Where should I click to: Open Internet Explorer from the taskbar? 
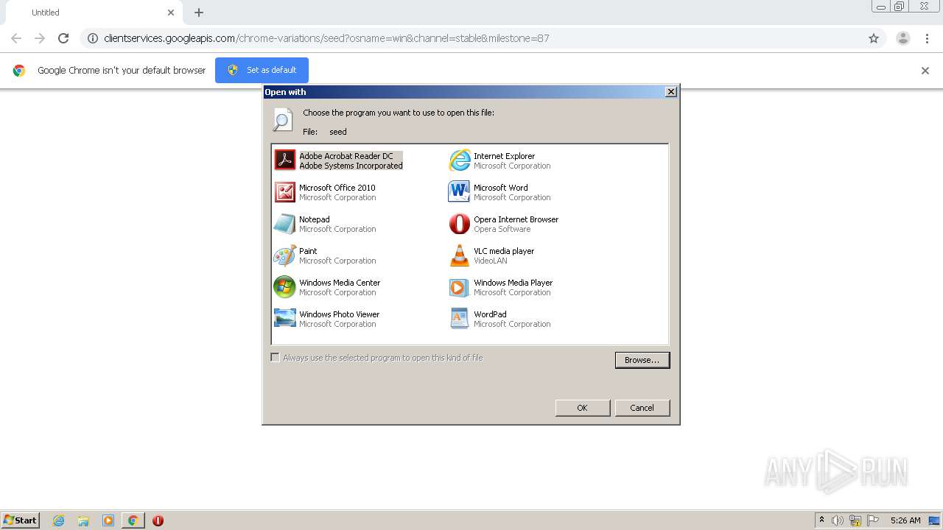59,520
